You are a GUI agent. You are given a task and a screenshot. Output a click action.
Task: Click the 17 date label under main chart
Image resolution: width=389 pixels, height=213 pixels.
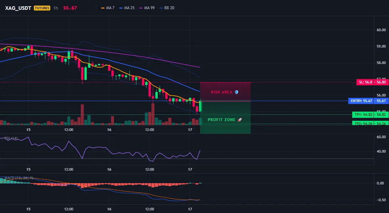tap(190, 130)
